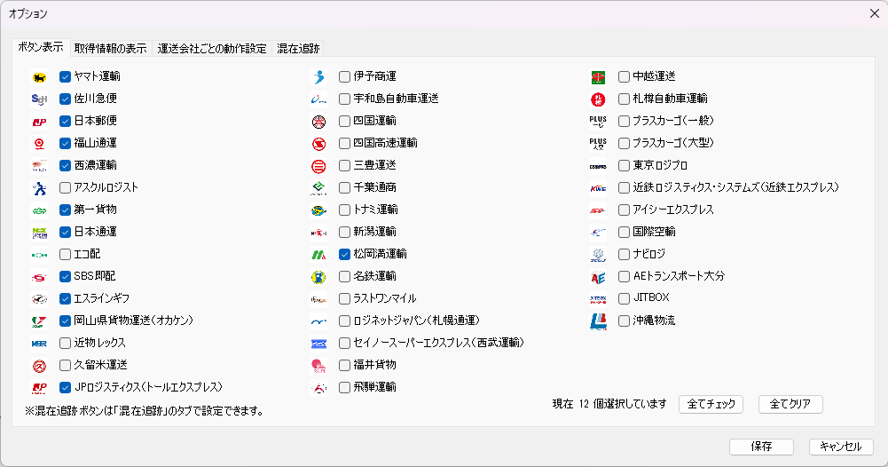The width and height of the screenshot is (888, 467).
Task: Go to the 混在追跡 tab
Action: 298,49
